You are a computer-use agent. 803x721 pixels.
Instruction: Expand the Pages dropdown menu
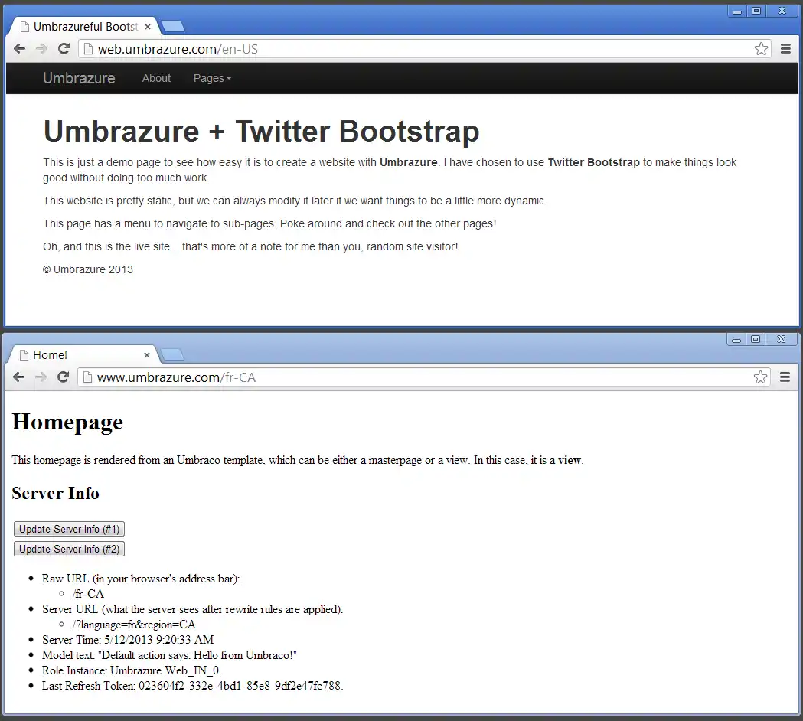(213, 78)
